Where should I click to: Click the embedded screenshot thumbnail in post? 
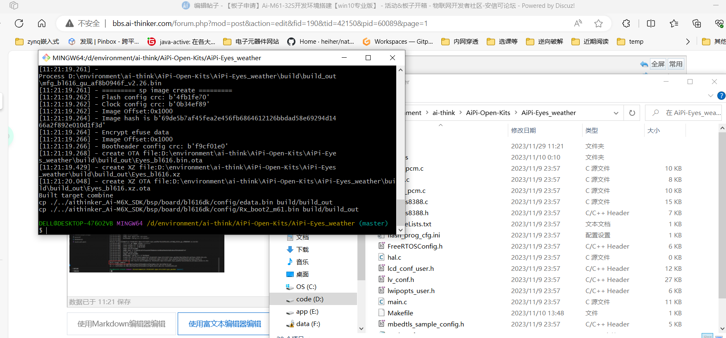147,253
